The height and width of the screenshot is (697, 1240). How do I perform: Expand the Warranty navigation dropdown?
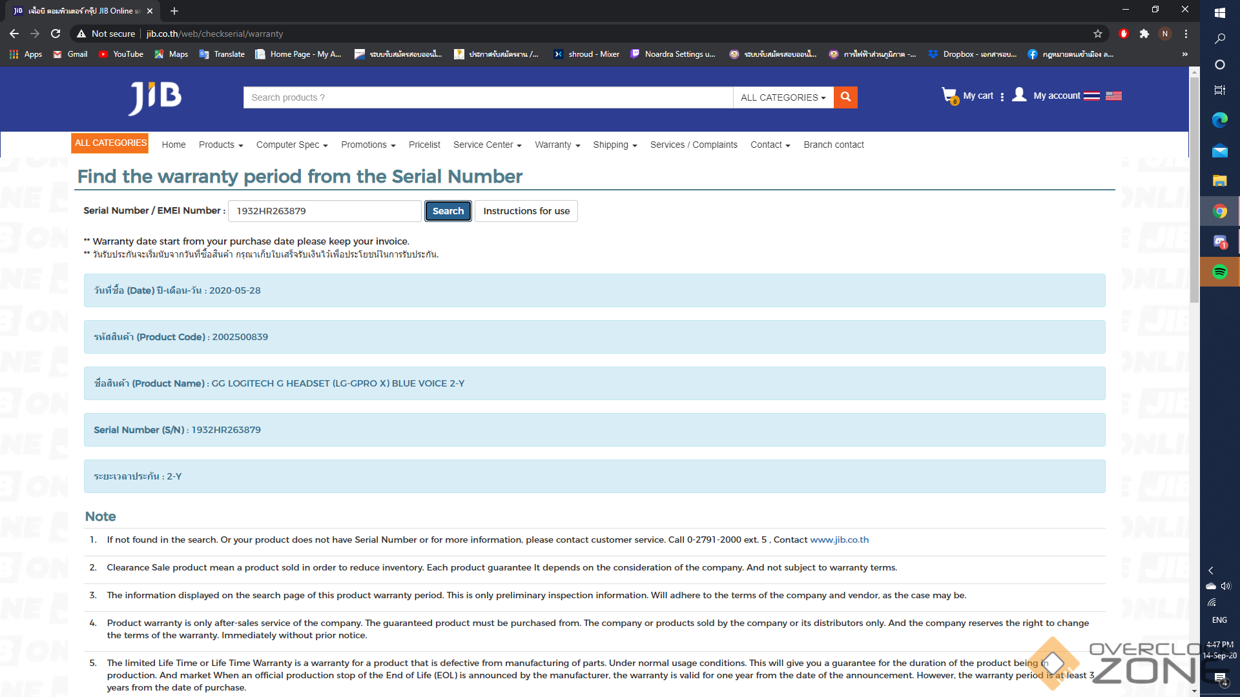pyautogui.click(x=557, y=145)
